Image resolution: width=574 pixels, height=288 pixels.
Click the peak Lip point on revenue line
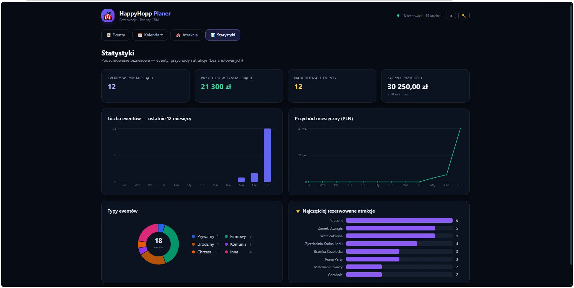coord(460,128)
